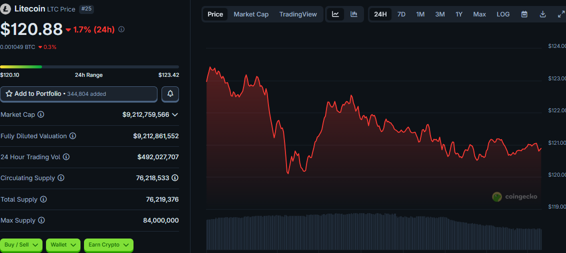Click the Litecoin coin name heading
The height and width of the screenshot is (253, 566).
pyautogui.click(x=29, y=9)
